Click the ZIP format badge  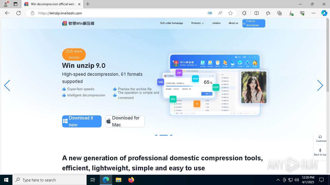coord(179,73)
